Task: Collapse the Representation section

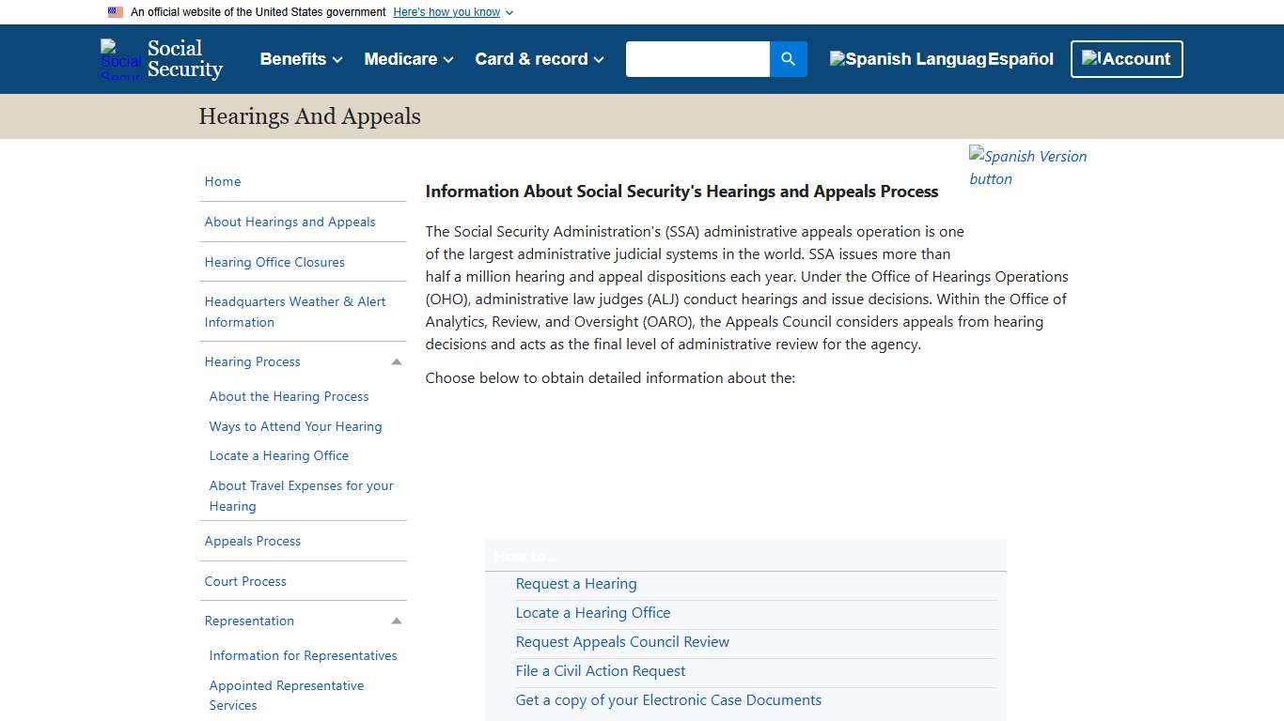Action: pyautogui.click(x=397, y=621)
